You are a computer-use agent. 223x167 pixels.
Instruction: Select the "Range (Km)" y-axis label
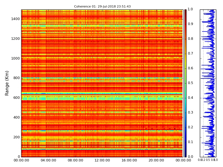[x=7, y=83]
